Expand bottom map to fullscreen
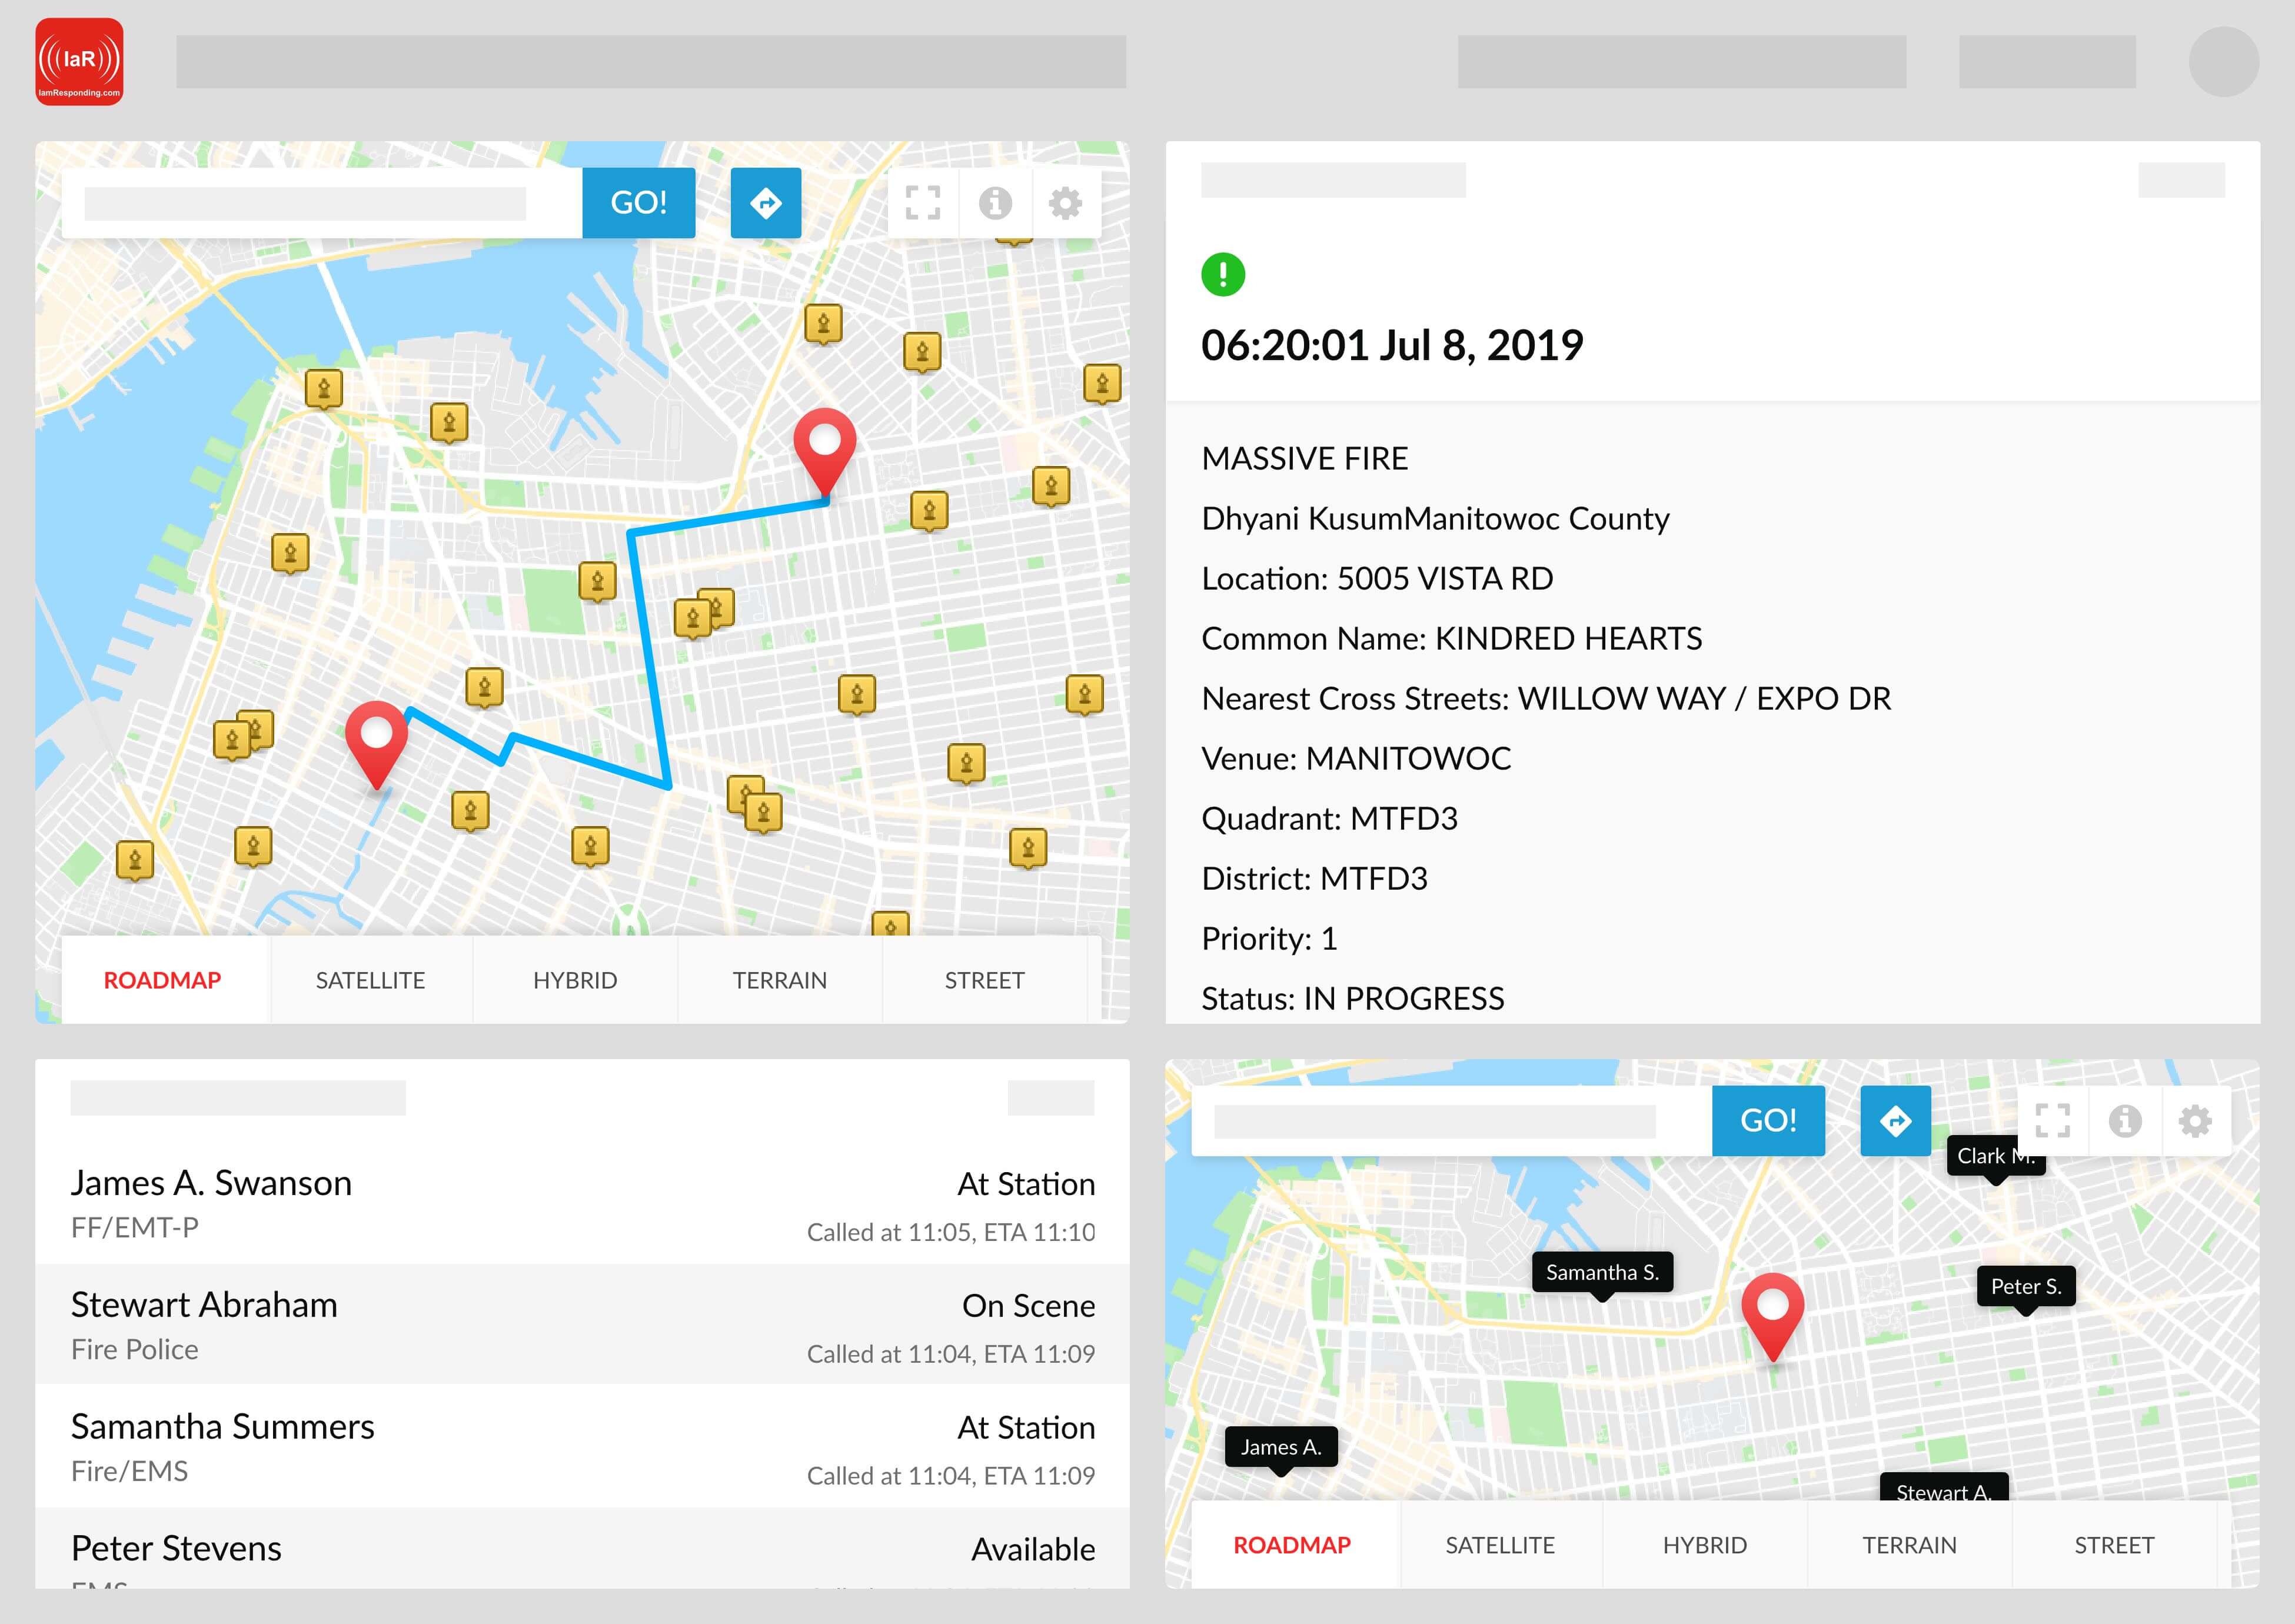This screenshot has height=1624, width=2295. pos(2052,1121)
